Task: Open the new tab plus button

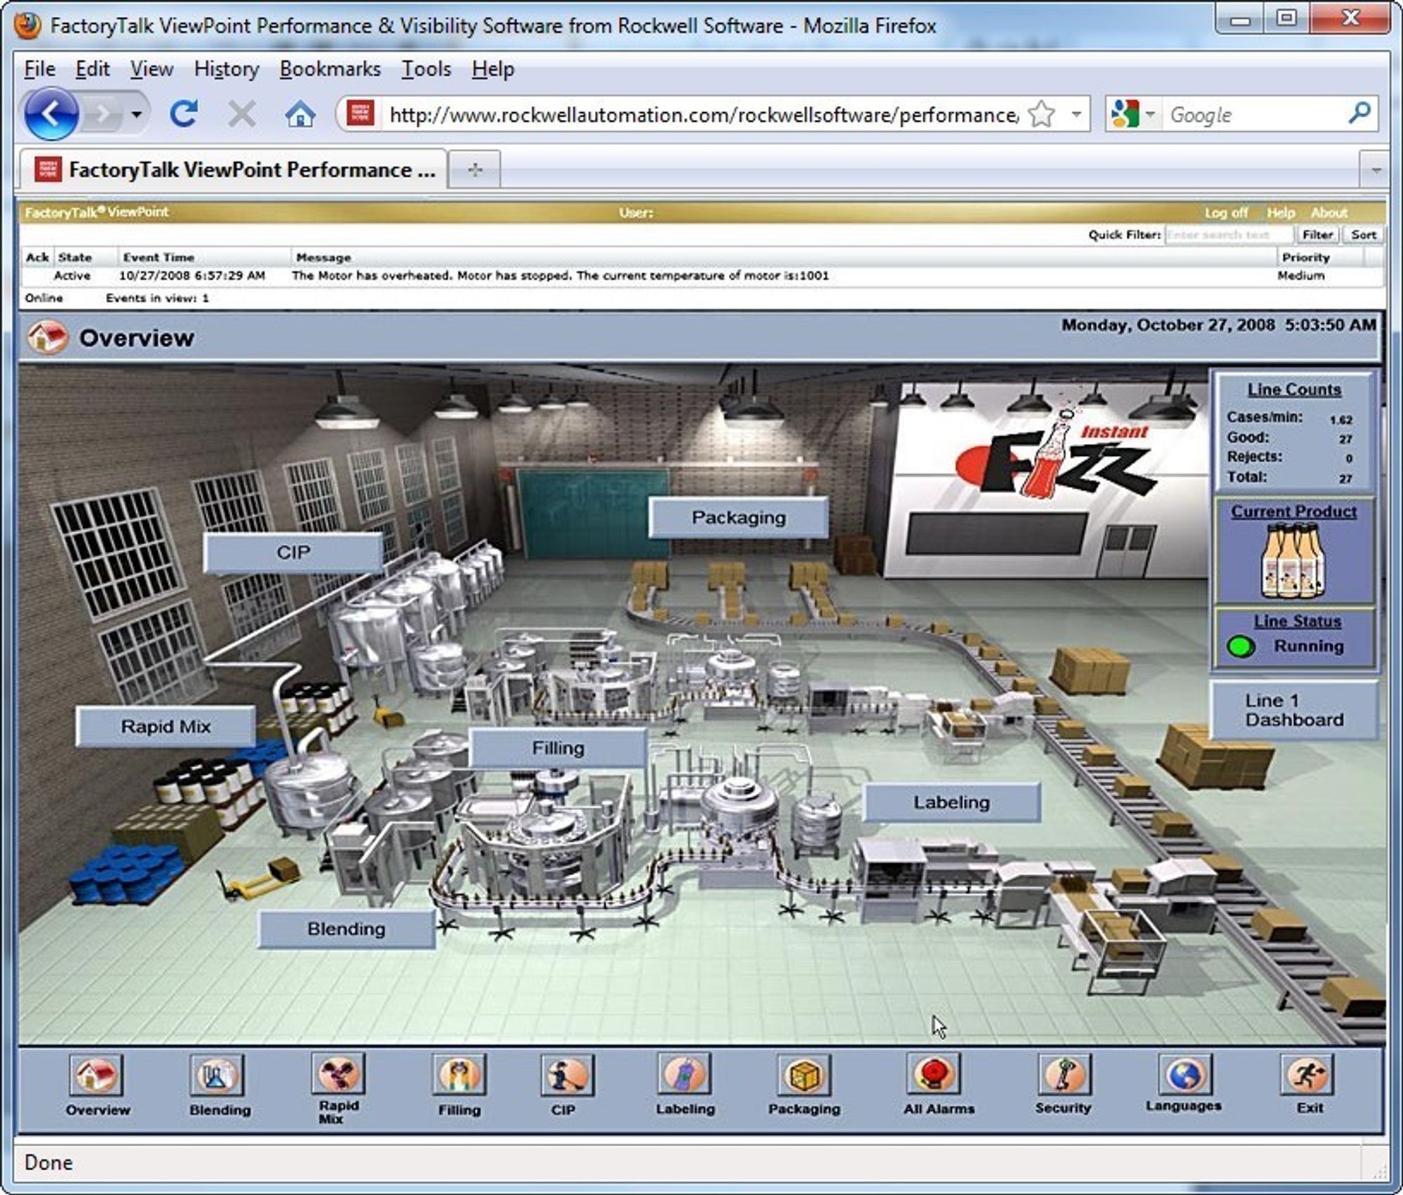Action: click(x=475, y=170)
